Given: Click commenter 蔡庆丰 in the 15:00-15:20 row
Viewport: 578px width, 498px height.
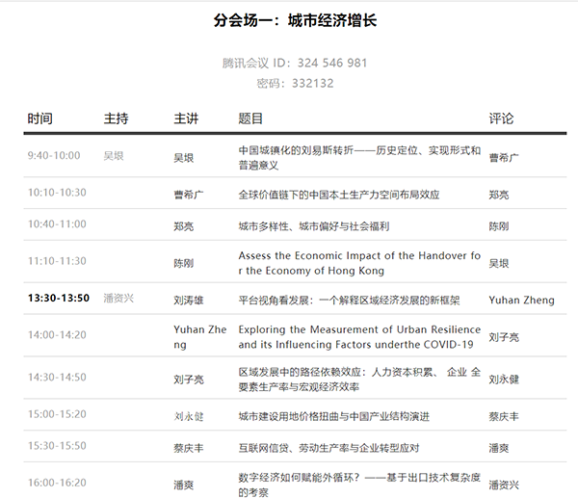Looking at the screenshot, I should click(x=505, y=416).
